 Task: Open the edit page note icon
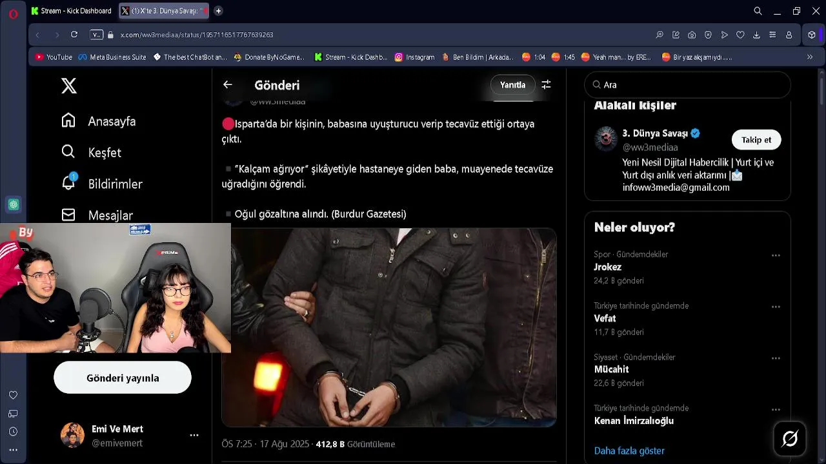click(676, 35)
